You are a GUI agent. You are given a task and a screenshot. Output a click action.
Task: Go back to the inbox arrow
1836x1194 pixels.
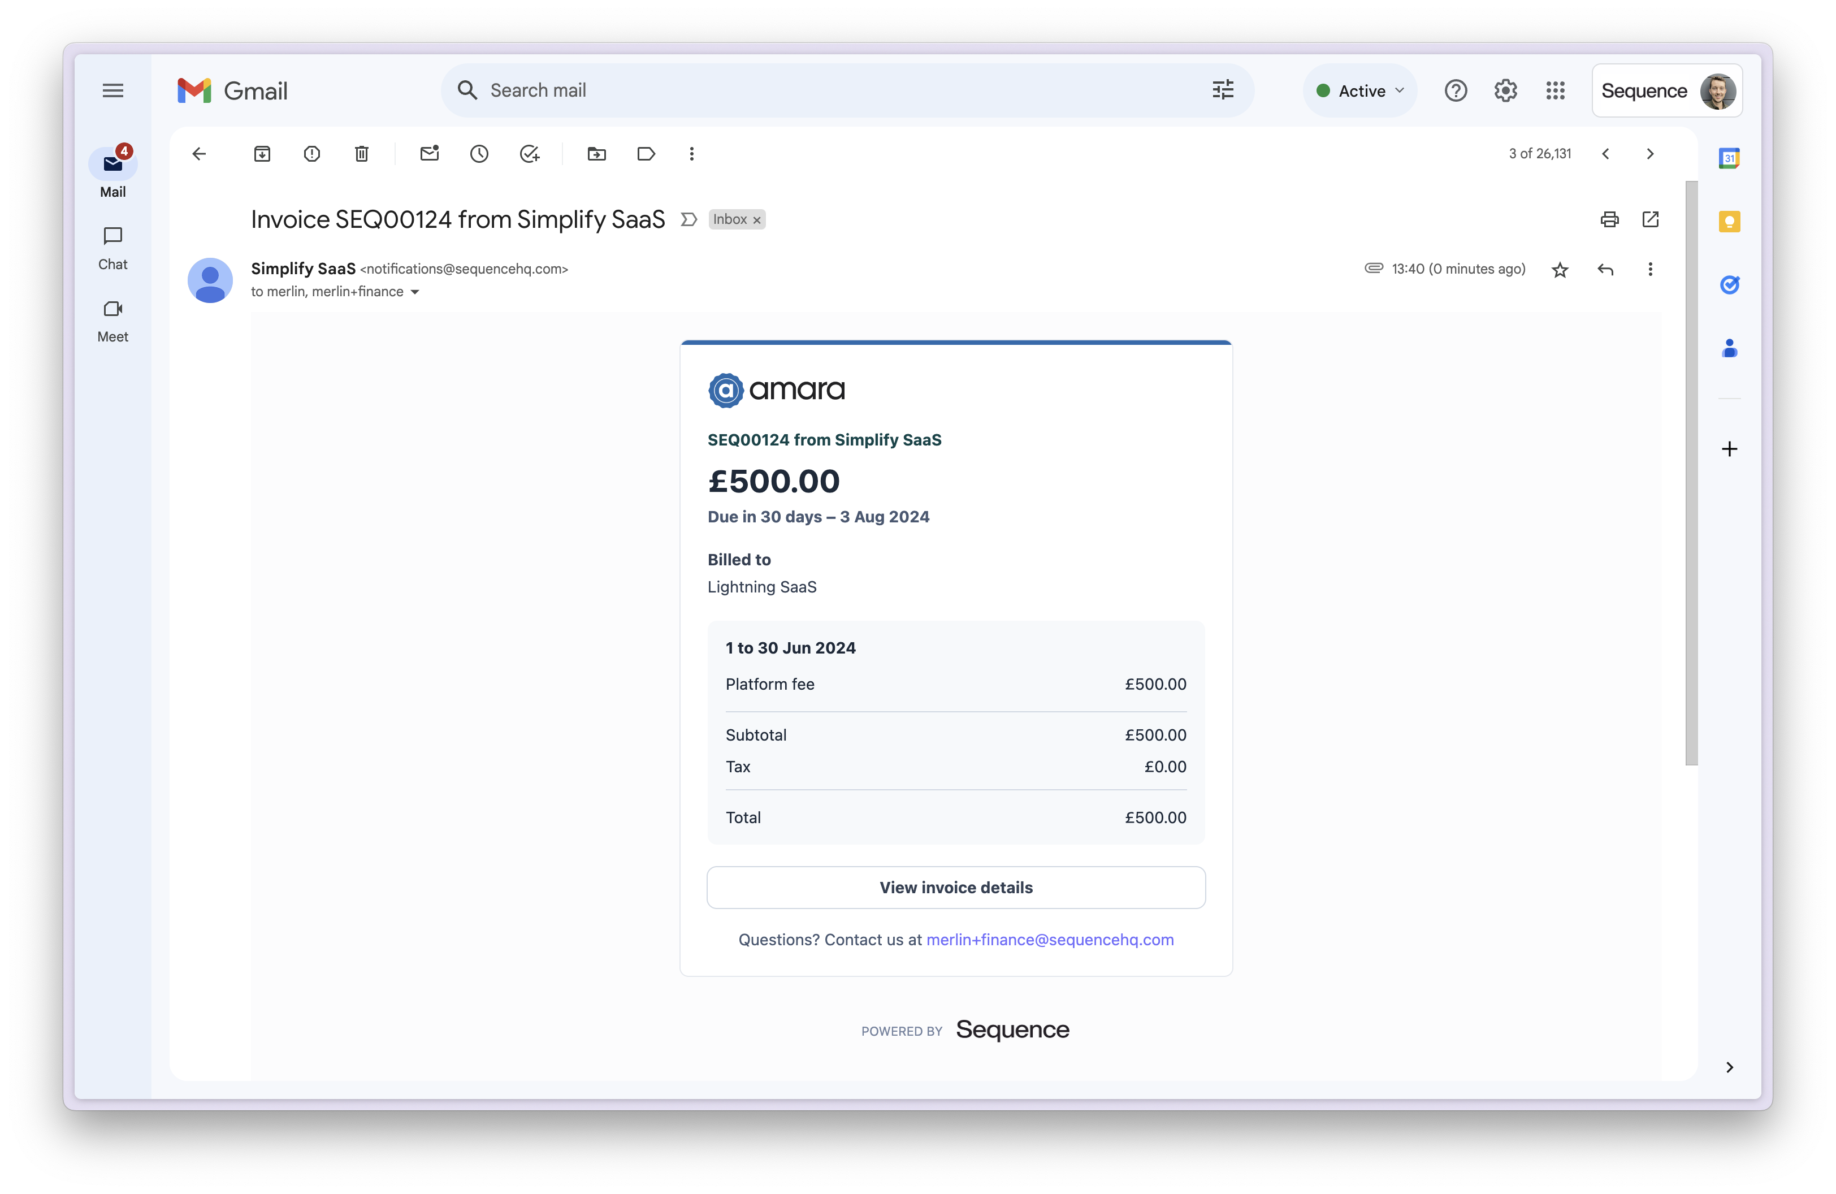pos(199,154)
